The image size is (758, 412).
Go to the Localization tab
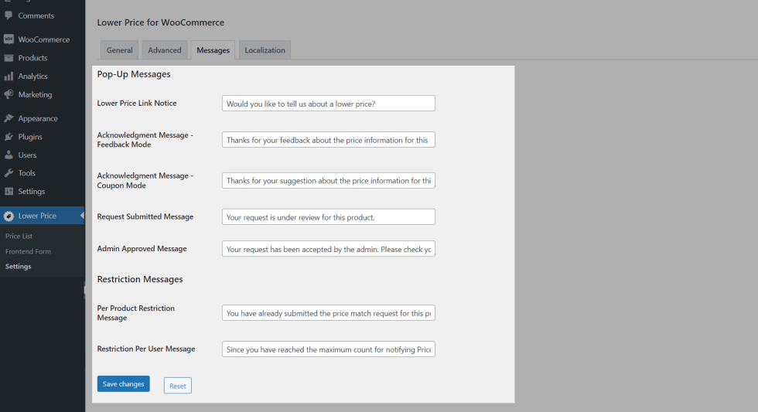pos(265,50)
